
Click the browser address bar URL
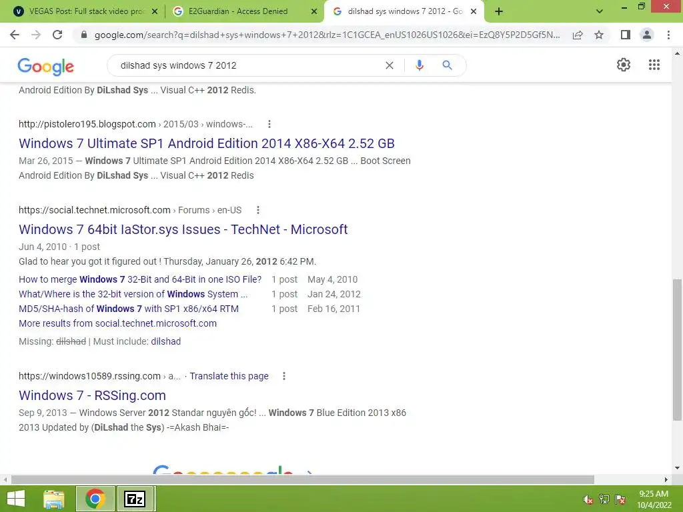327,35
